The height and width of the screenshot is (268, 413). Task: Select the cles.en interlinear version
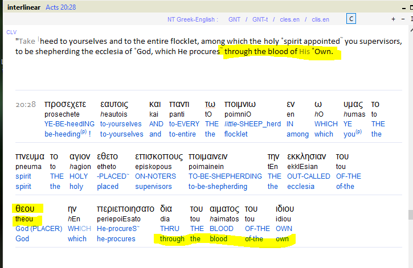pyautogui.click(x=289, y=19)
